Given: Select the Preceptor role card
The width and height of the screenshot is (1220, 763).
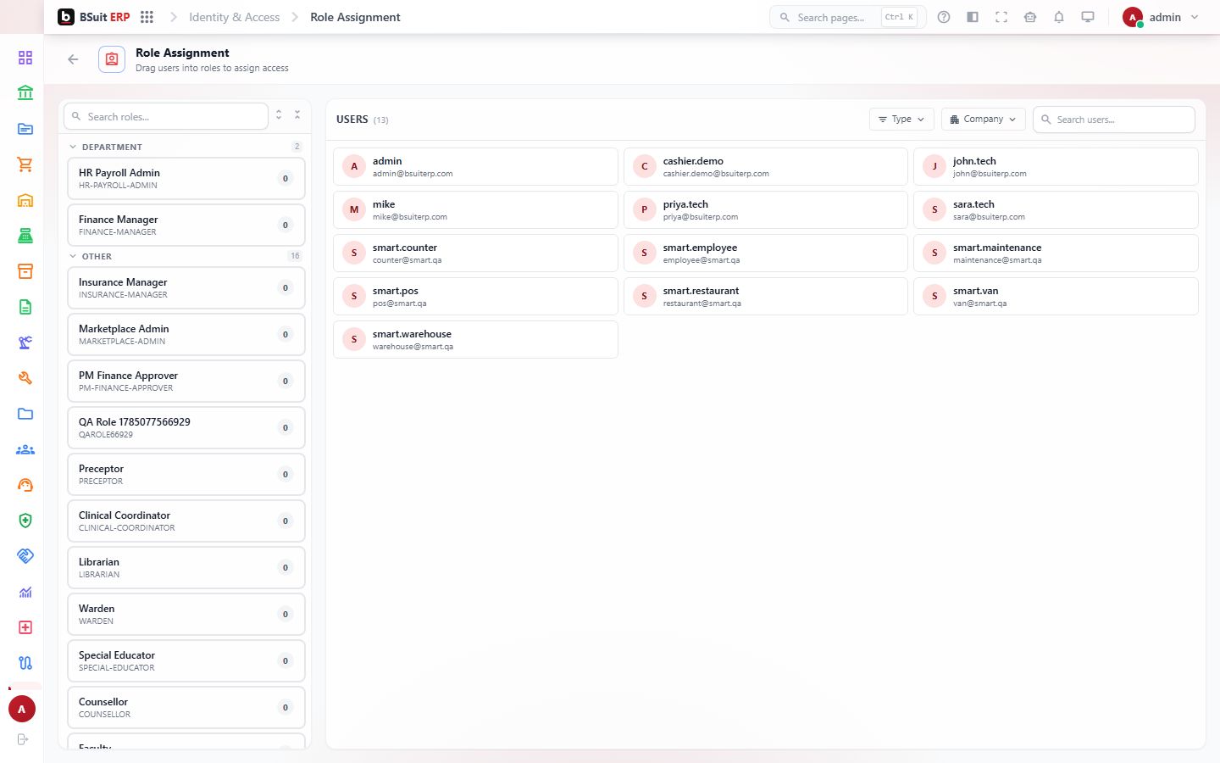Looking at the screenshot, I should click(x=186, y=475).
